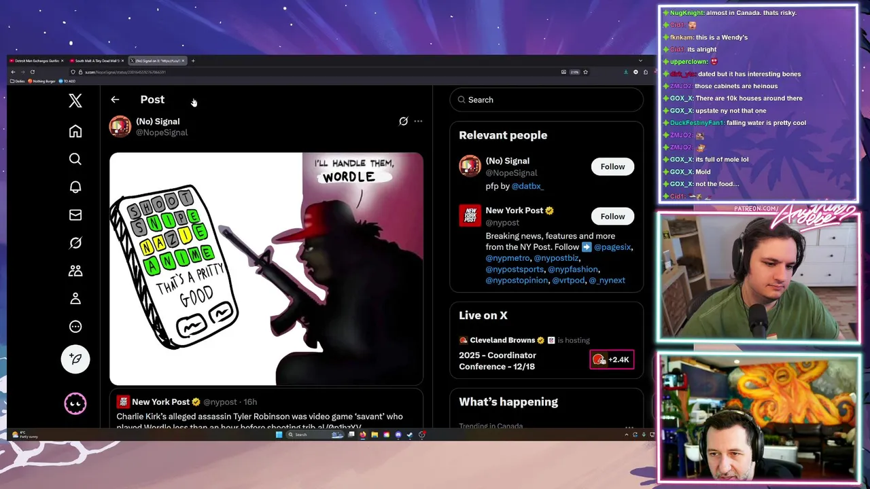This screenshot has width=870, height=489.
Task: Click New York Post name in quoted post
Action: [x=160, y=401]
